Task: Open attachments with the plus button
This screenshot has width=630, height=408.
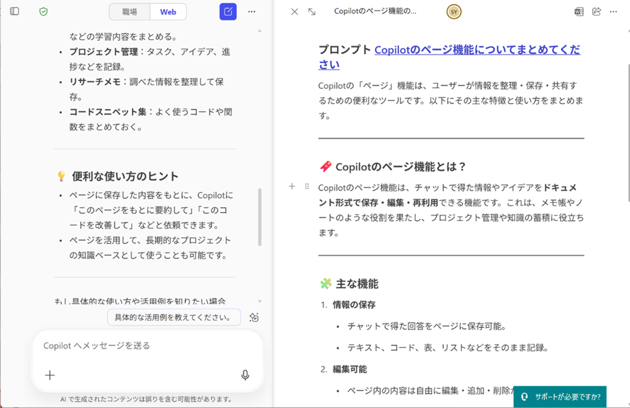Action: click(50, 375)
